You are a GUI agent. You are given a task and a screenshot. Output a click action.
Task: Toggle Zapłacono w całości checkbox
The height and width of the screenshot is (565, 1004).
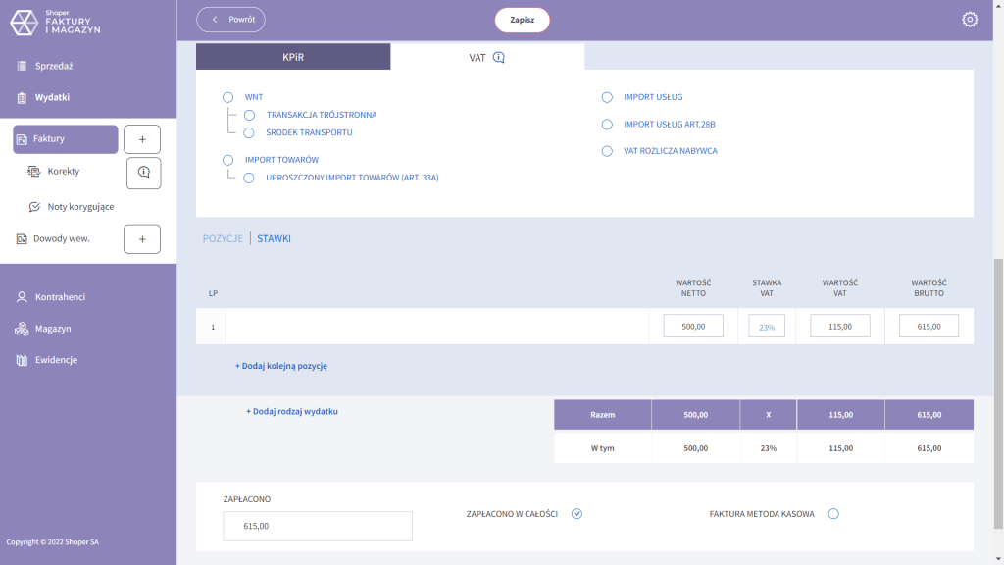point(577,514)
